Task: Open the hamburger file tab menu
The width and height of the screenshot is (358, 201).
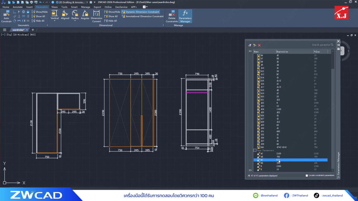Action: (4, 30)
